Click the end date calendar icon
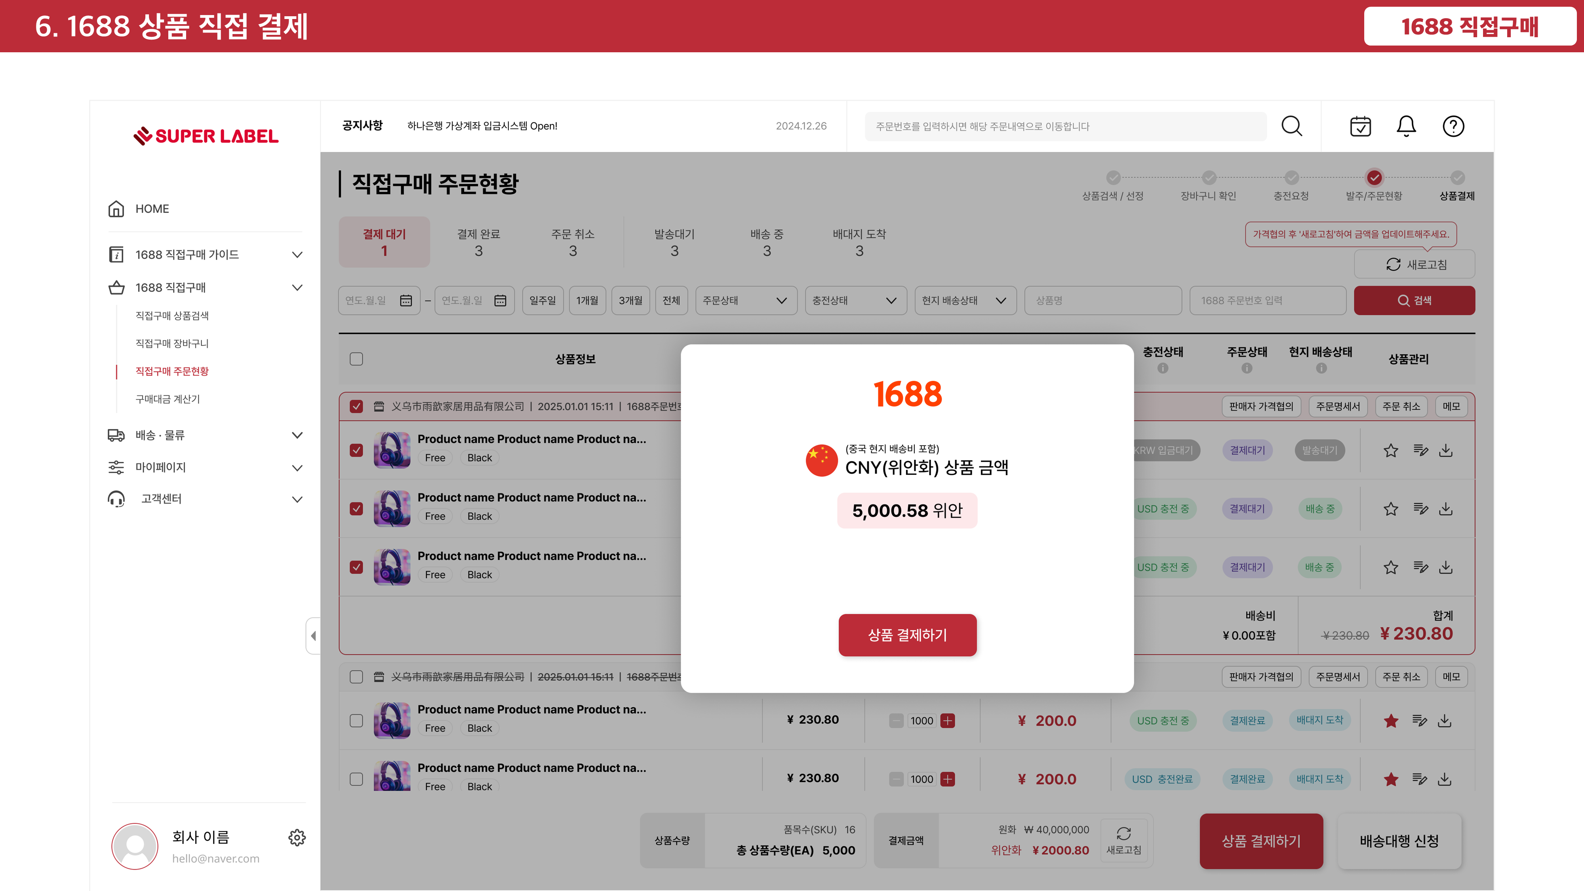The width and height of the screenshot is (1584, 891). coord(501,301)
